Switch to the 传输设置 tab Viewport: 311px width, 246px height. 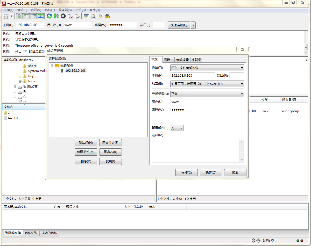click(182, 60)
